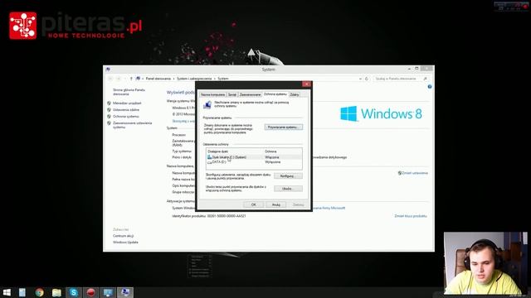Click the help question mark icon in System window
Screen dimensions: 531x298
click(430, 87)
